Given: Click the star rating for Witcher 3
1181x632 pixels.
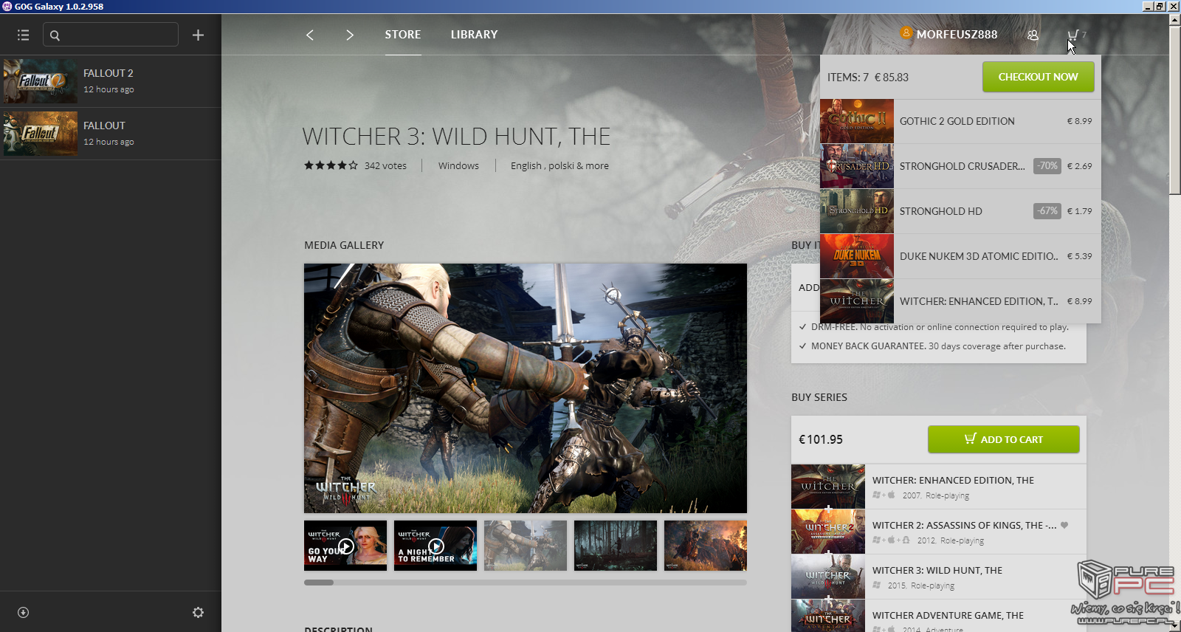Looking at the screenshot, I should coord(331,165).
